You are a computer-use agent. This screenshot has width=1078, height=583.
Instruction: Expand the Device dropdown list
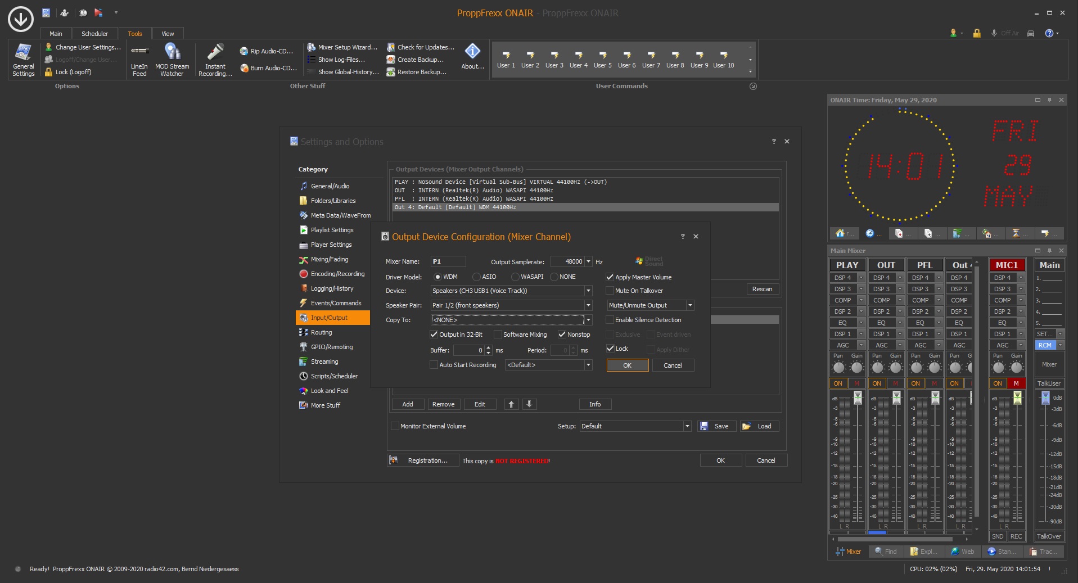[x=588, y=291]
